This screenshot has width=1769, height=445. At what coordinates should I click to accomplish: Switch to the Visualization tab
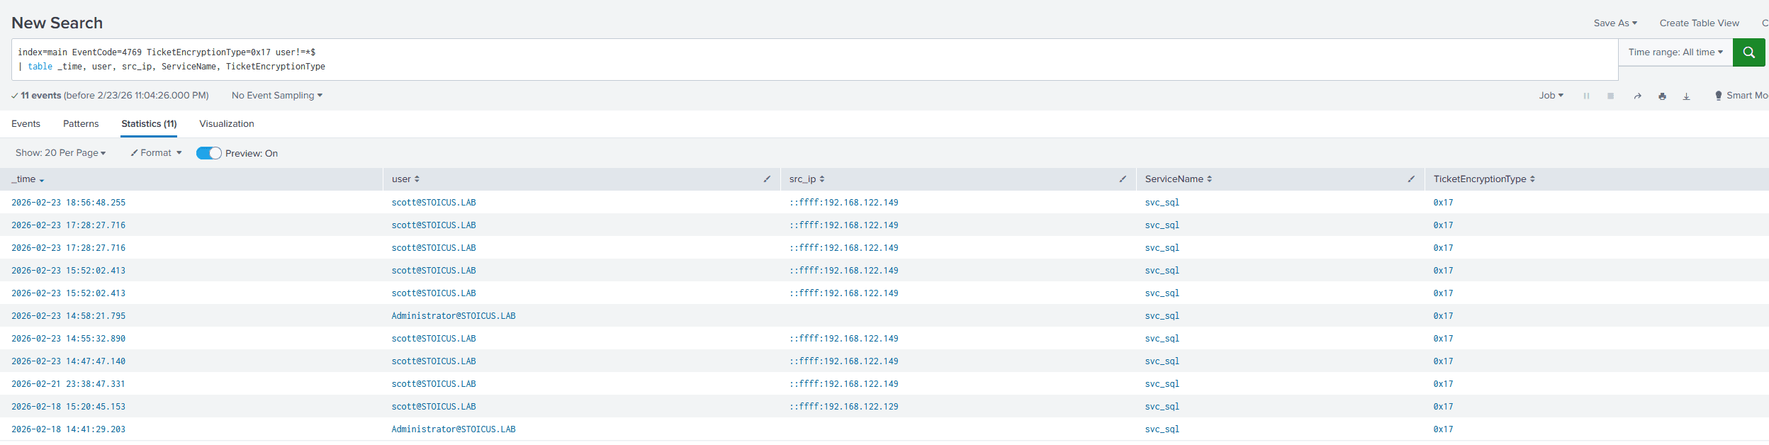[226, 124]
